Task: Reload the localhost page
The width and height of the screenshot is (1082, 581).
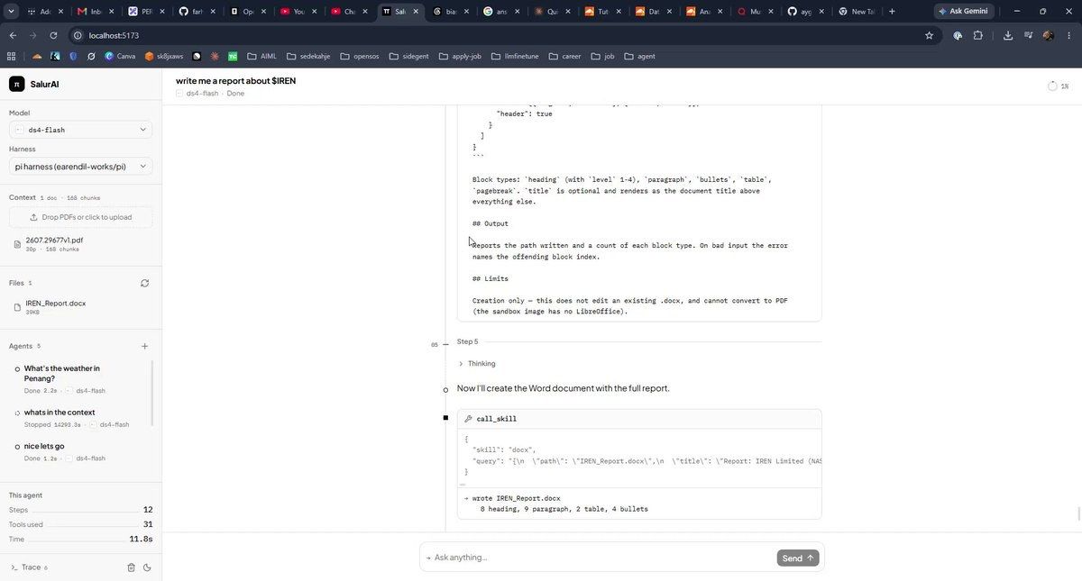Action: click(x=53, y=35)
